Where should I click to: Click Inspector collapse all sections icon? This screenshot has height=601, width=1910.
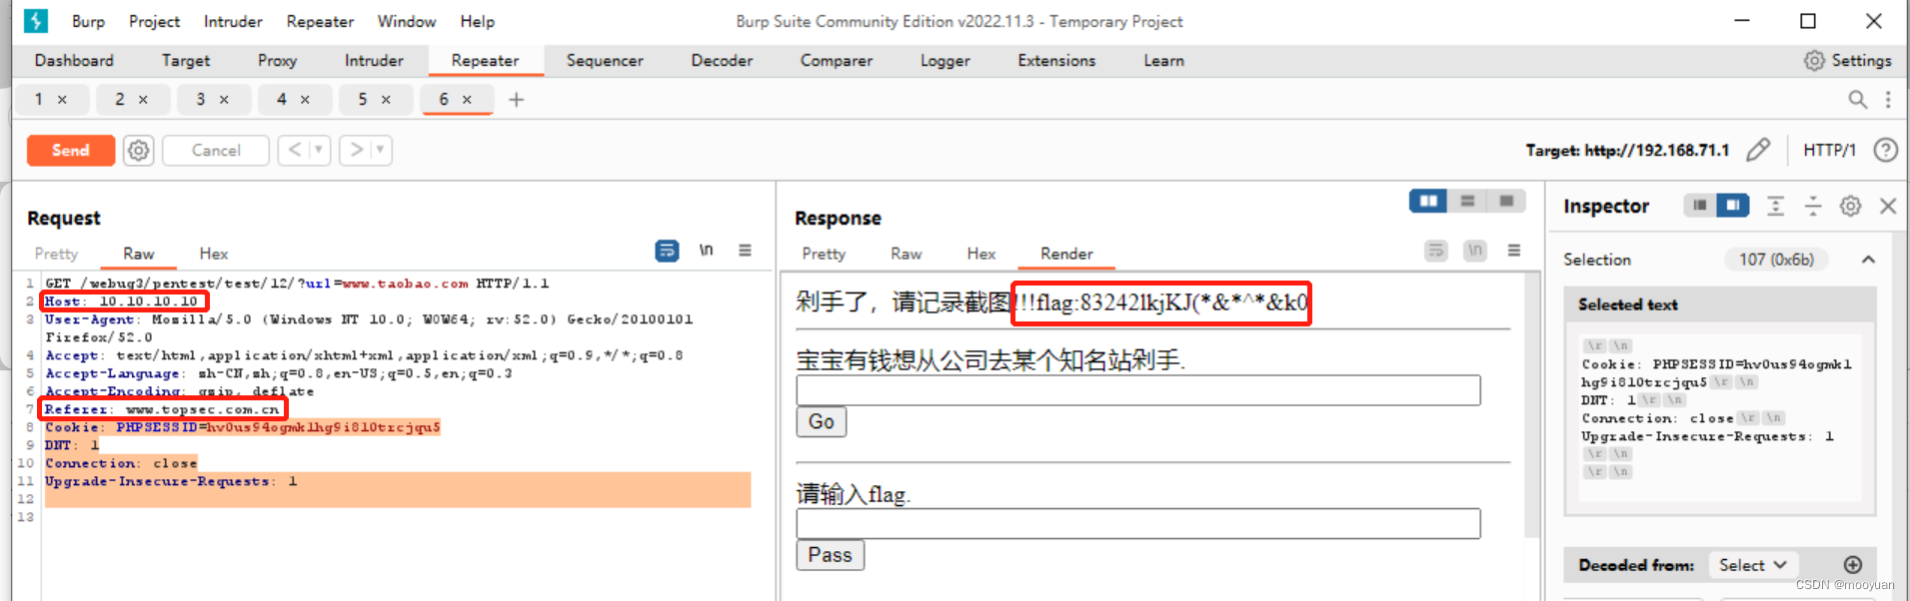coord(1813,206)
